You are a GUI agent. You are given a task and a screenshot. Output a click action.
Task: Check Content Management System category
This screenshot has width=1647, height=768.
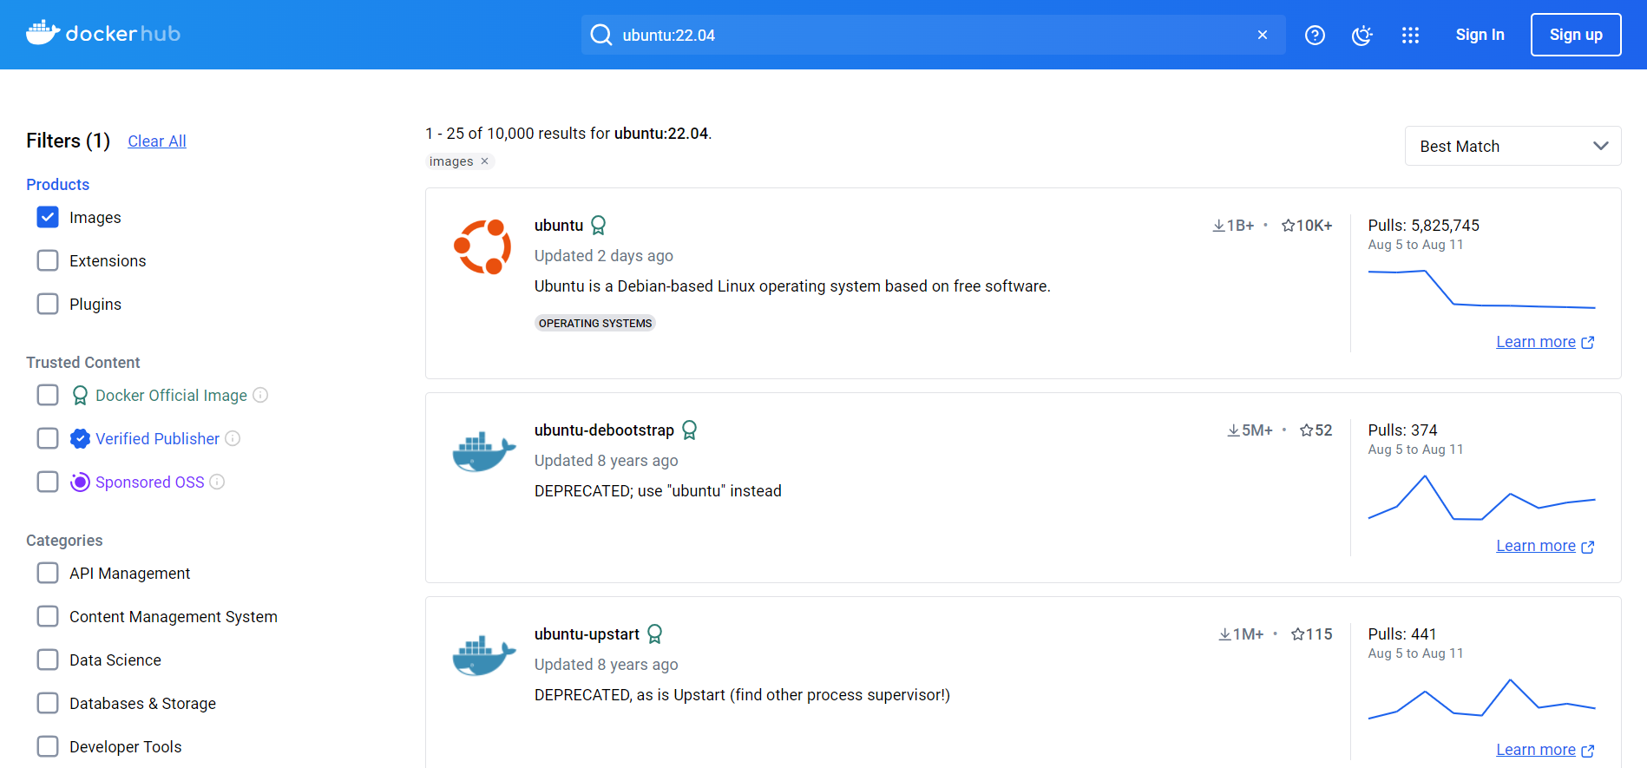point(48,616)
